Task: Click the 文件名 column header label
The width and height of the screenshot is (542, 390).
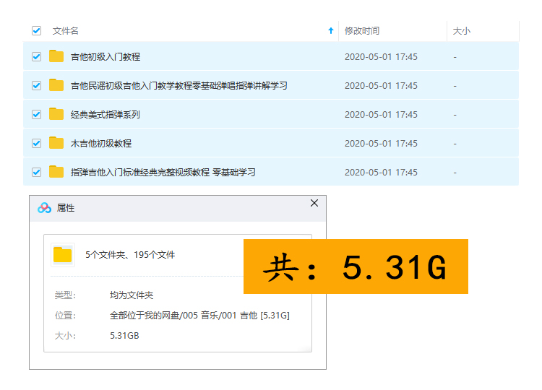Action: click(66, 31)
